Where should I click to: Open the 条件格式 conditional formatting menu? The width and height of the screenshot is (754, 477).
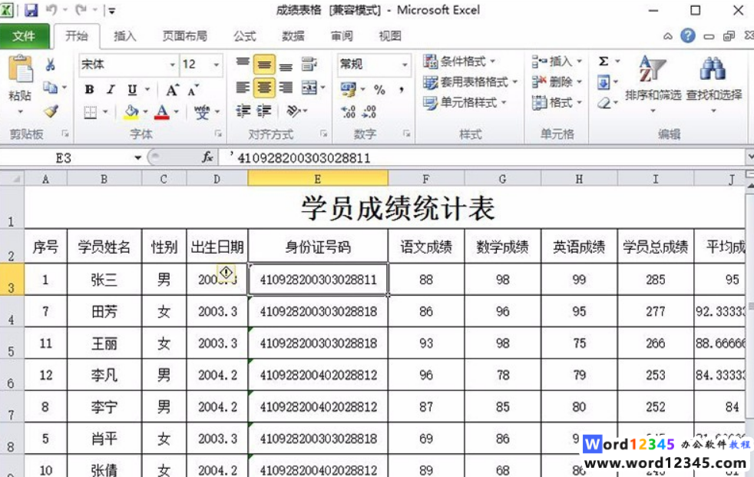coord(458,61)
